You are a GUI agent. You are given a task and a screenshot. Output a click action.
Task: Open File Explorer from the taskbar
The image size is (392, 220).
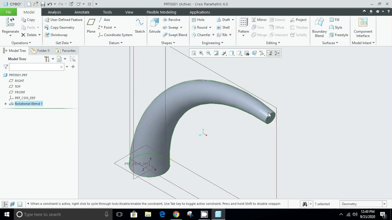[148, 215]
